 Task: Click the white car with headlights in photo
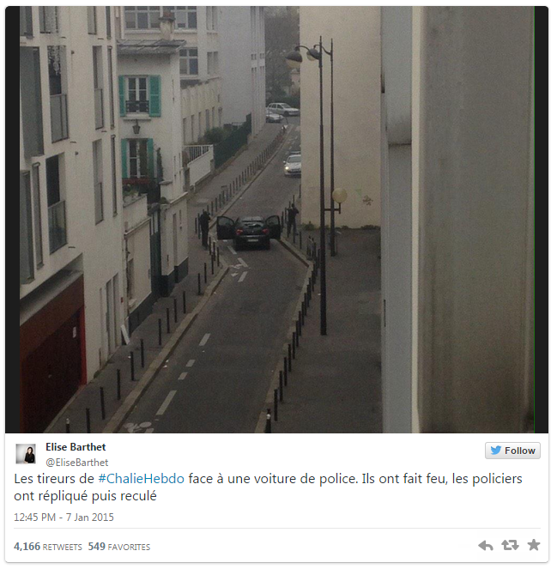coord(292,166)
